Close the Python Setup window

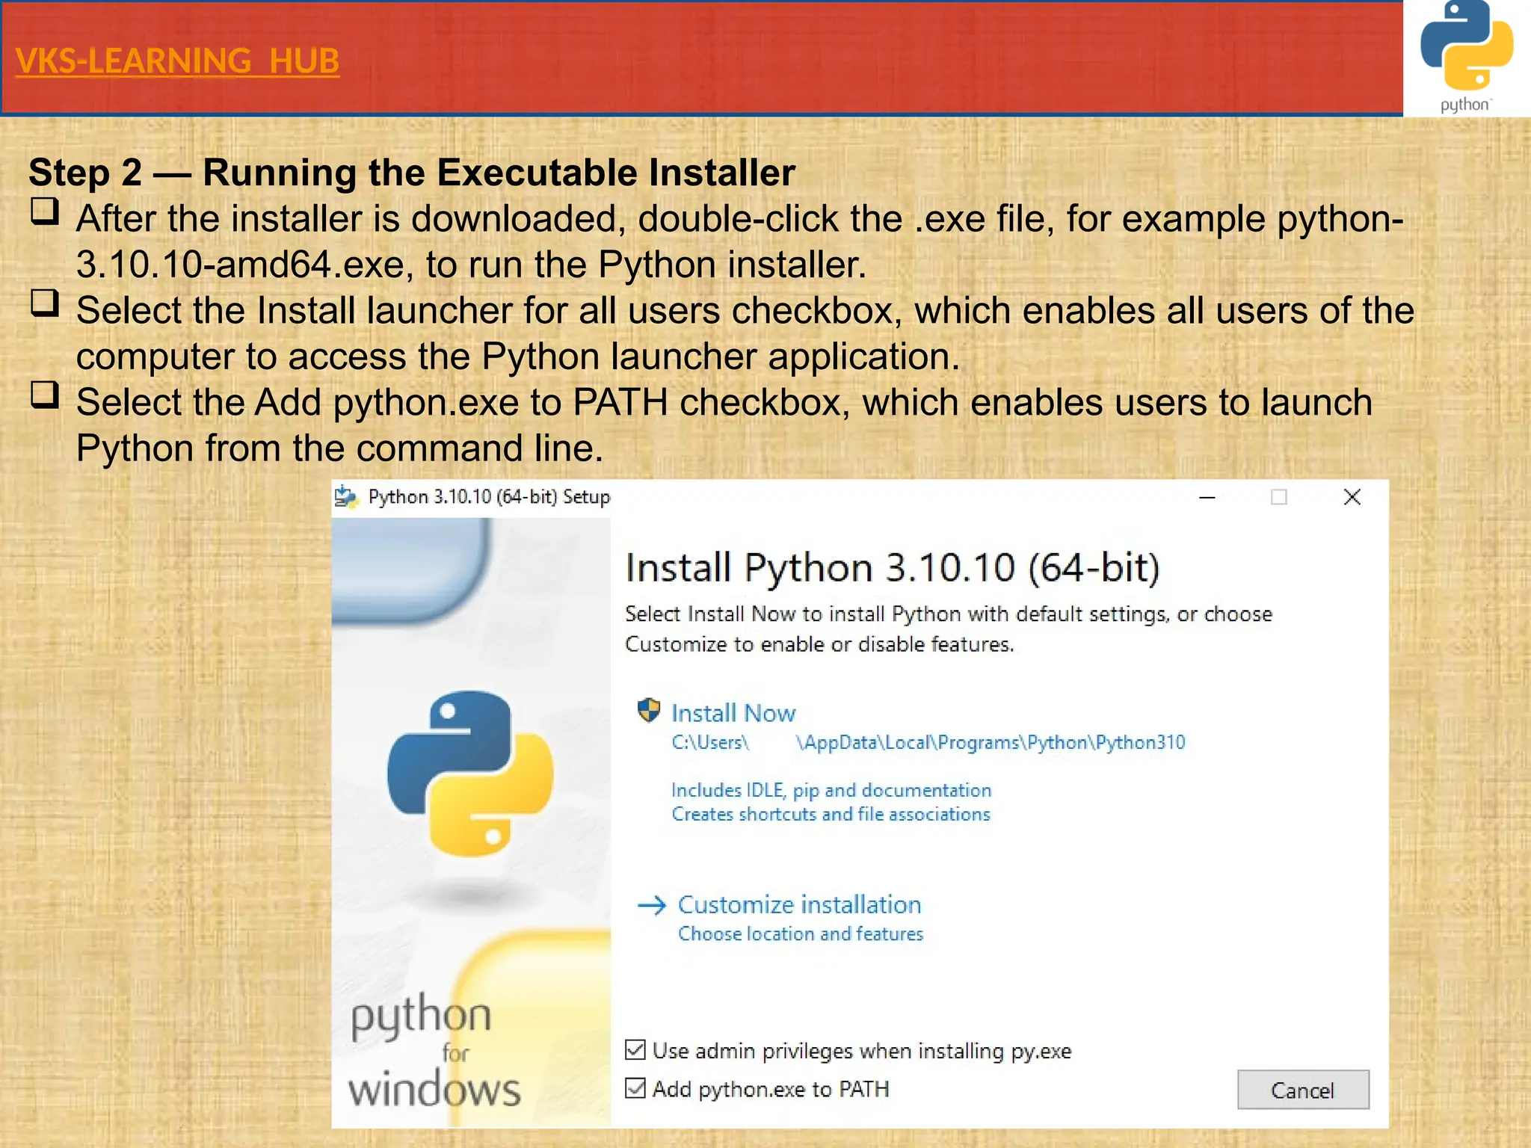(1352, 498)
